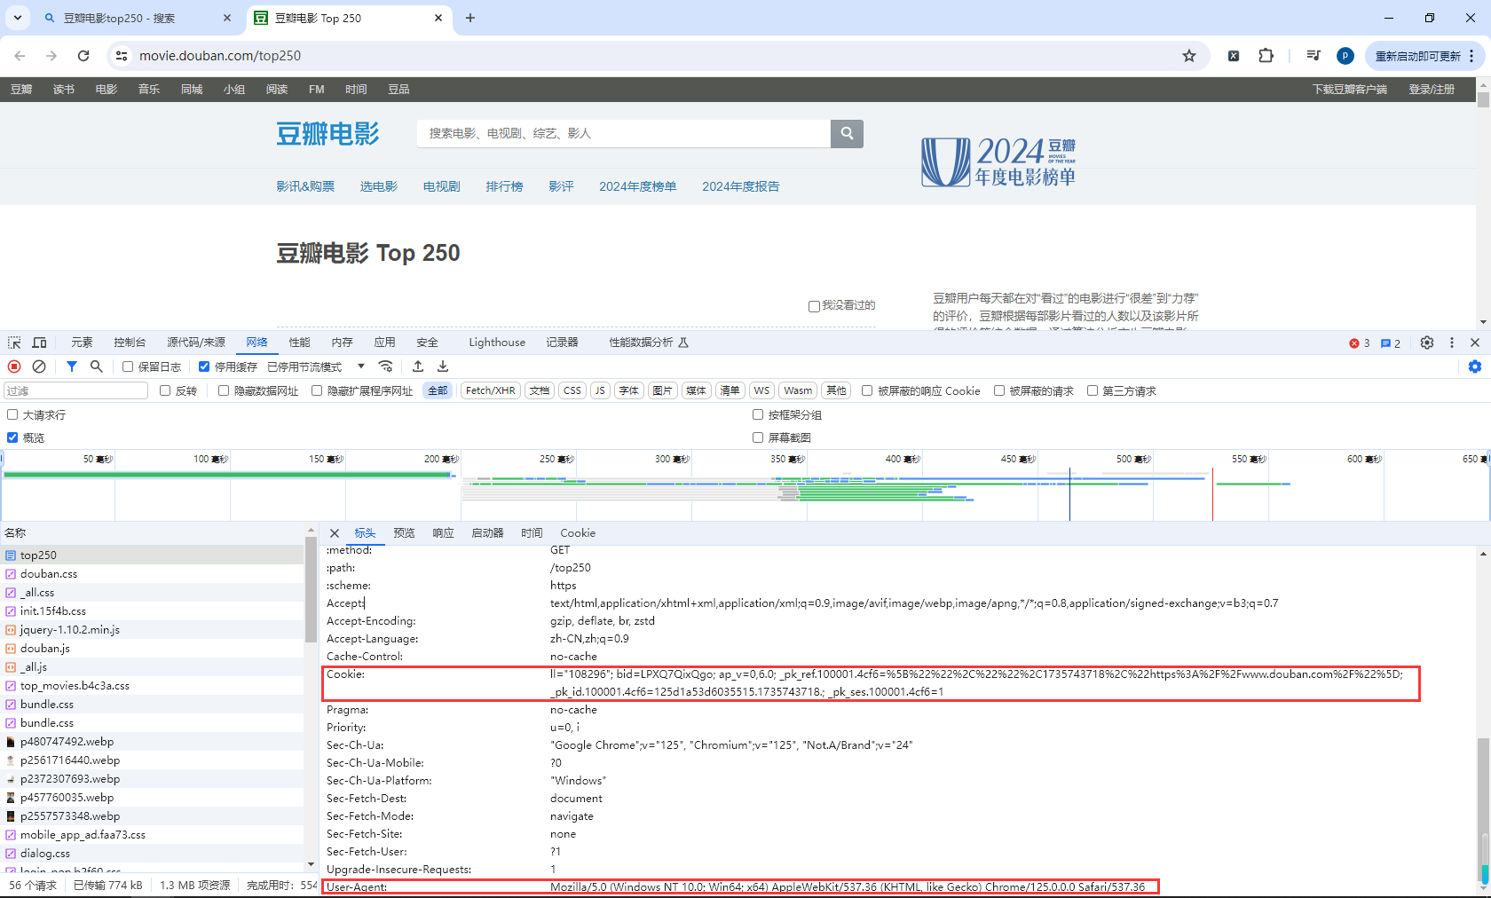This screenshot has width=1491, height=898.
Task: Open the network search magnifier
Action: click(97, 366)
